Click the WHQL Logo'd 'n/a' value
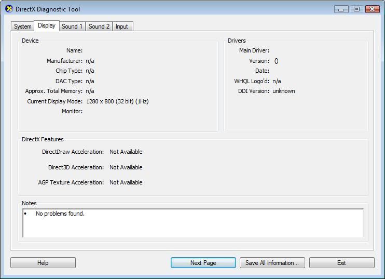The width and height of the screenshot is (385, 279). coord(277,81)
